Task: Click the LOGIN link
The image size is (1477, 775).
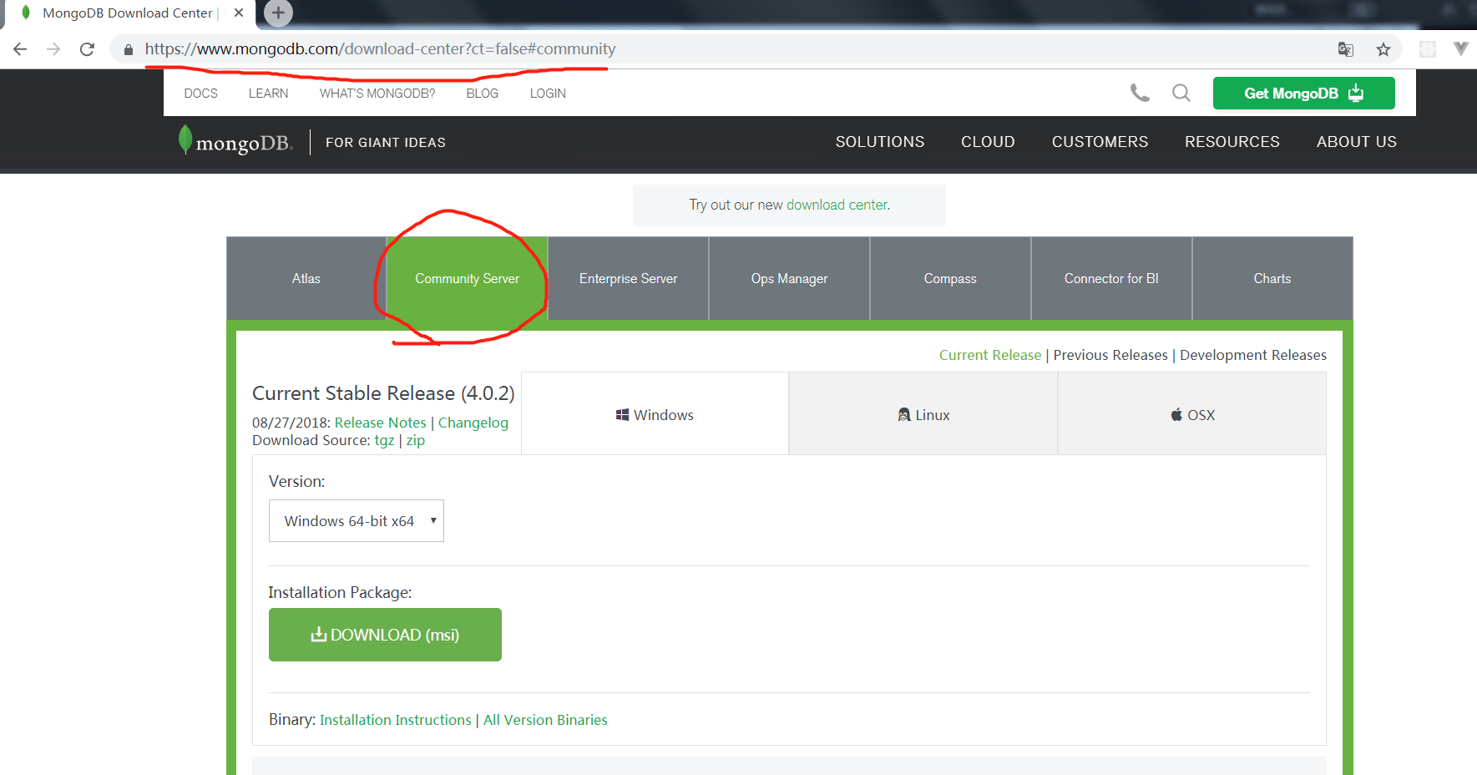Action: (x=548, y=94)
